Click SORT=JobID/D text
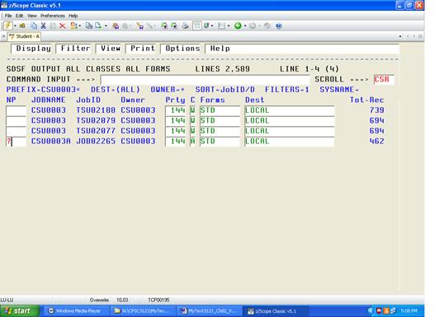444x317 pixels. tap(224, 90)
